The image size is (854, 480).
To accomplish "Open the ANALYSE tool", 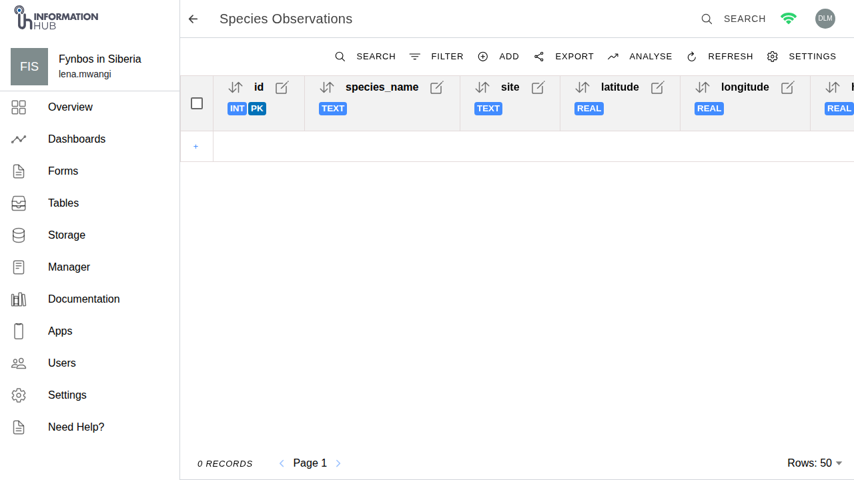I will [x=640, y=57].
